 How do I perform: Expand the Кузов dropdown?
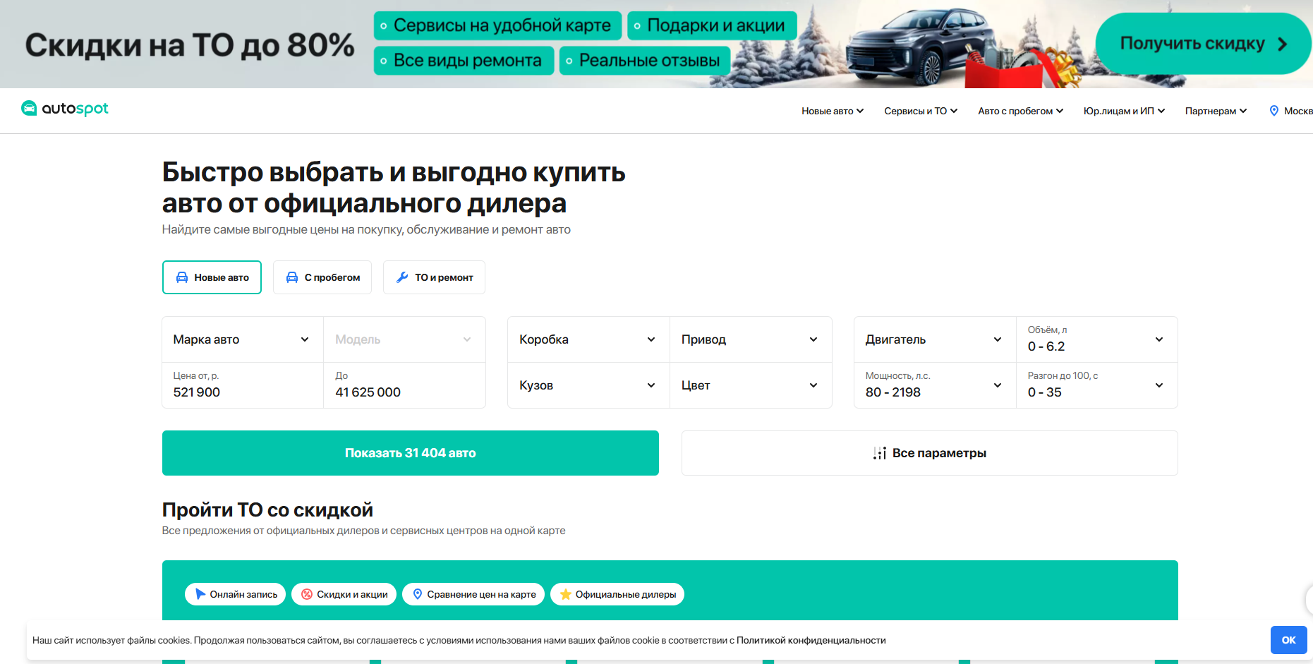(x=588, y=385)
